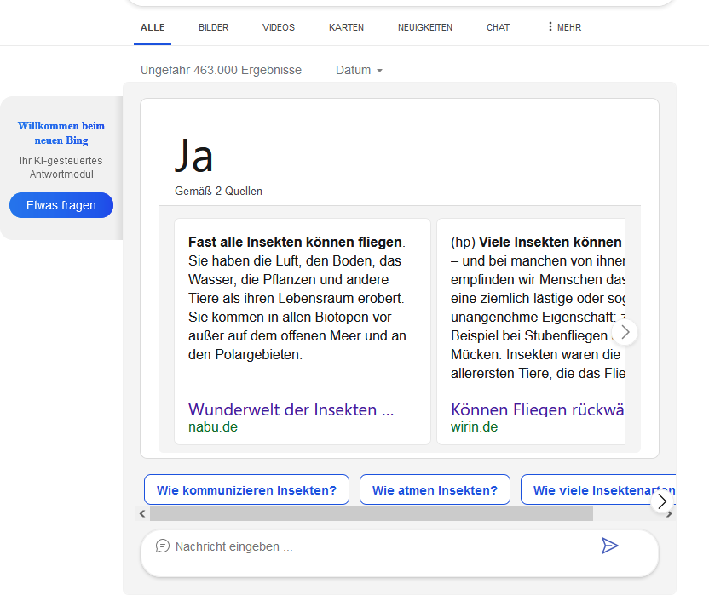Switch to the BILDER tab

click(x=213, y=27)
